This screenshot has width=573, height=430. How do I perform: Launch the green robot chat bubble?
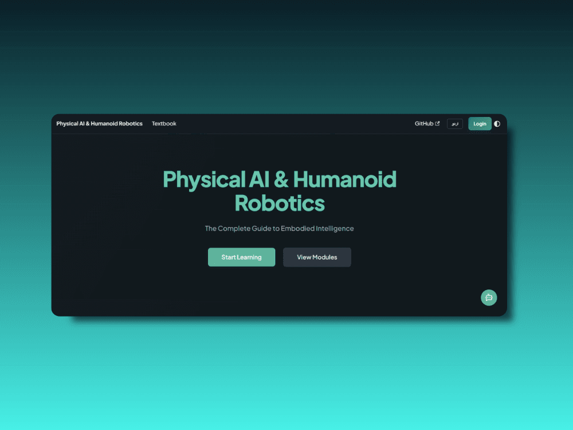[489, 298]
